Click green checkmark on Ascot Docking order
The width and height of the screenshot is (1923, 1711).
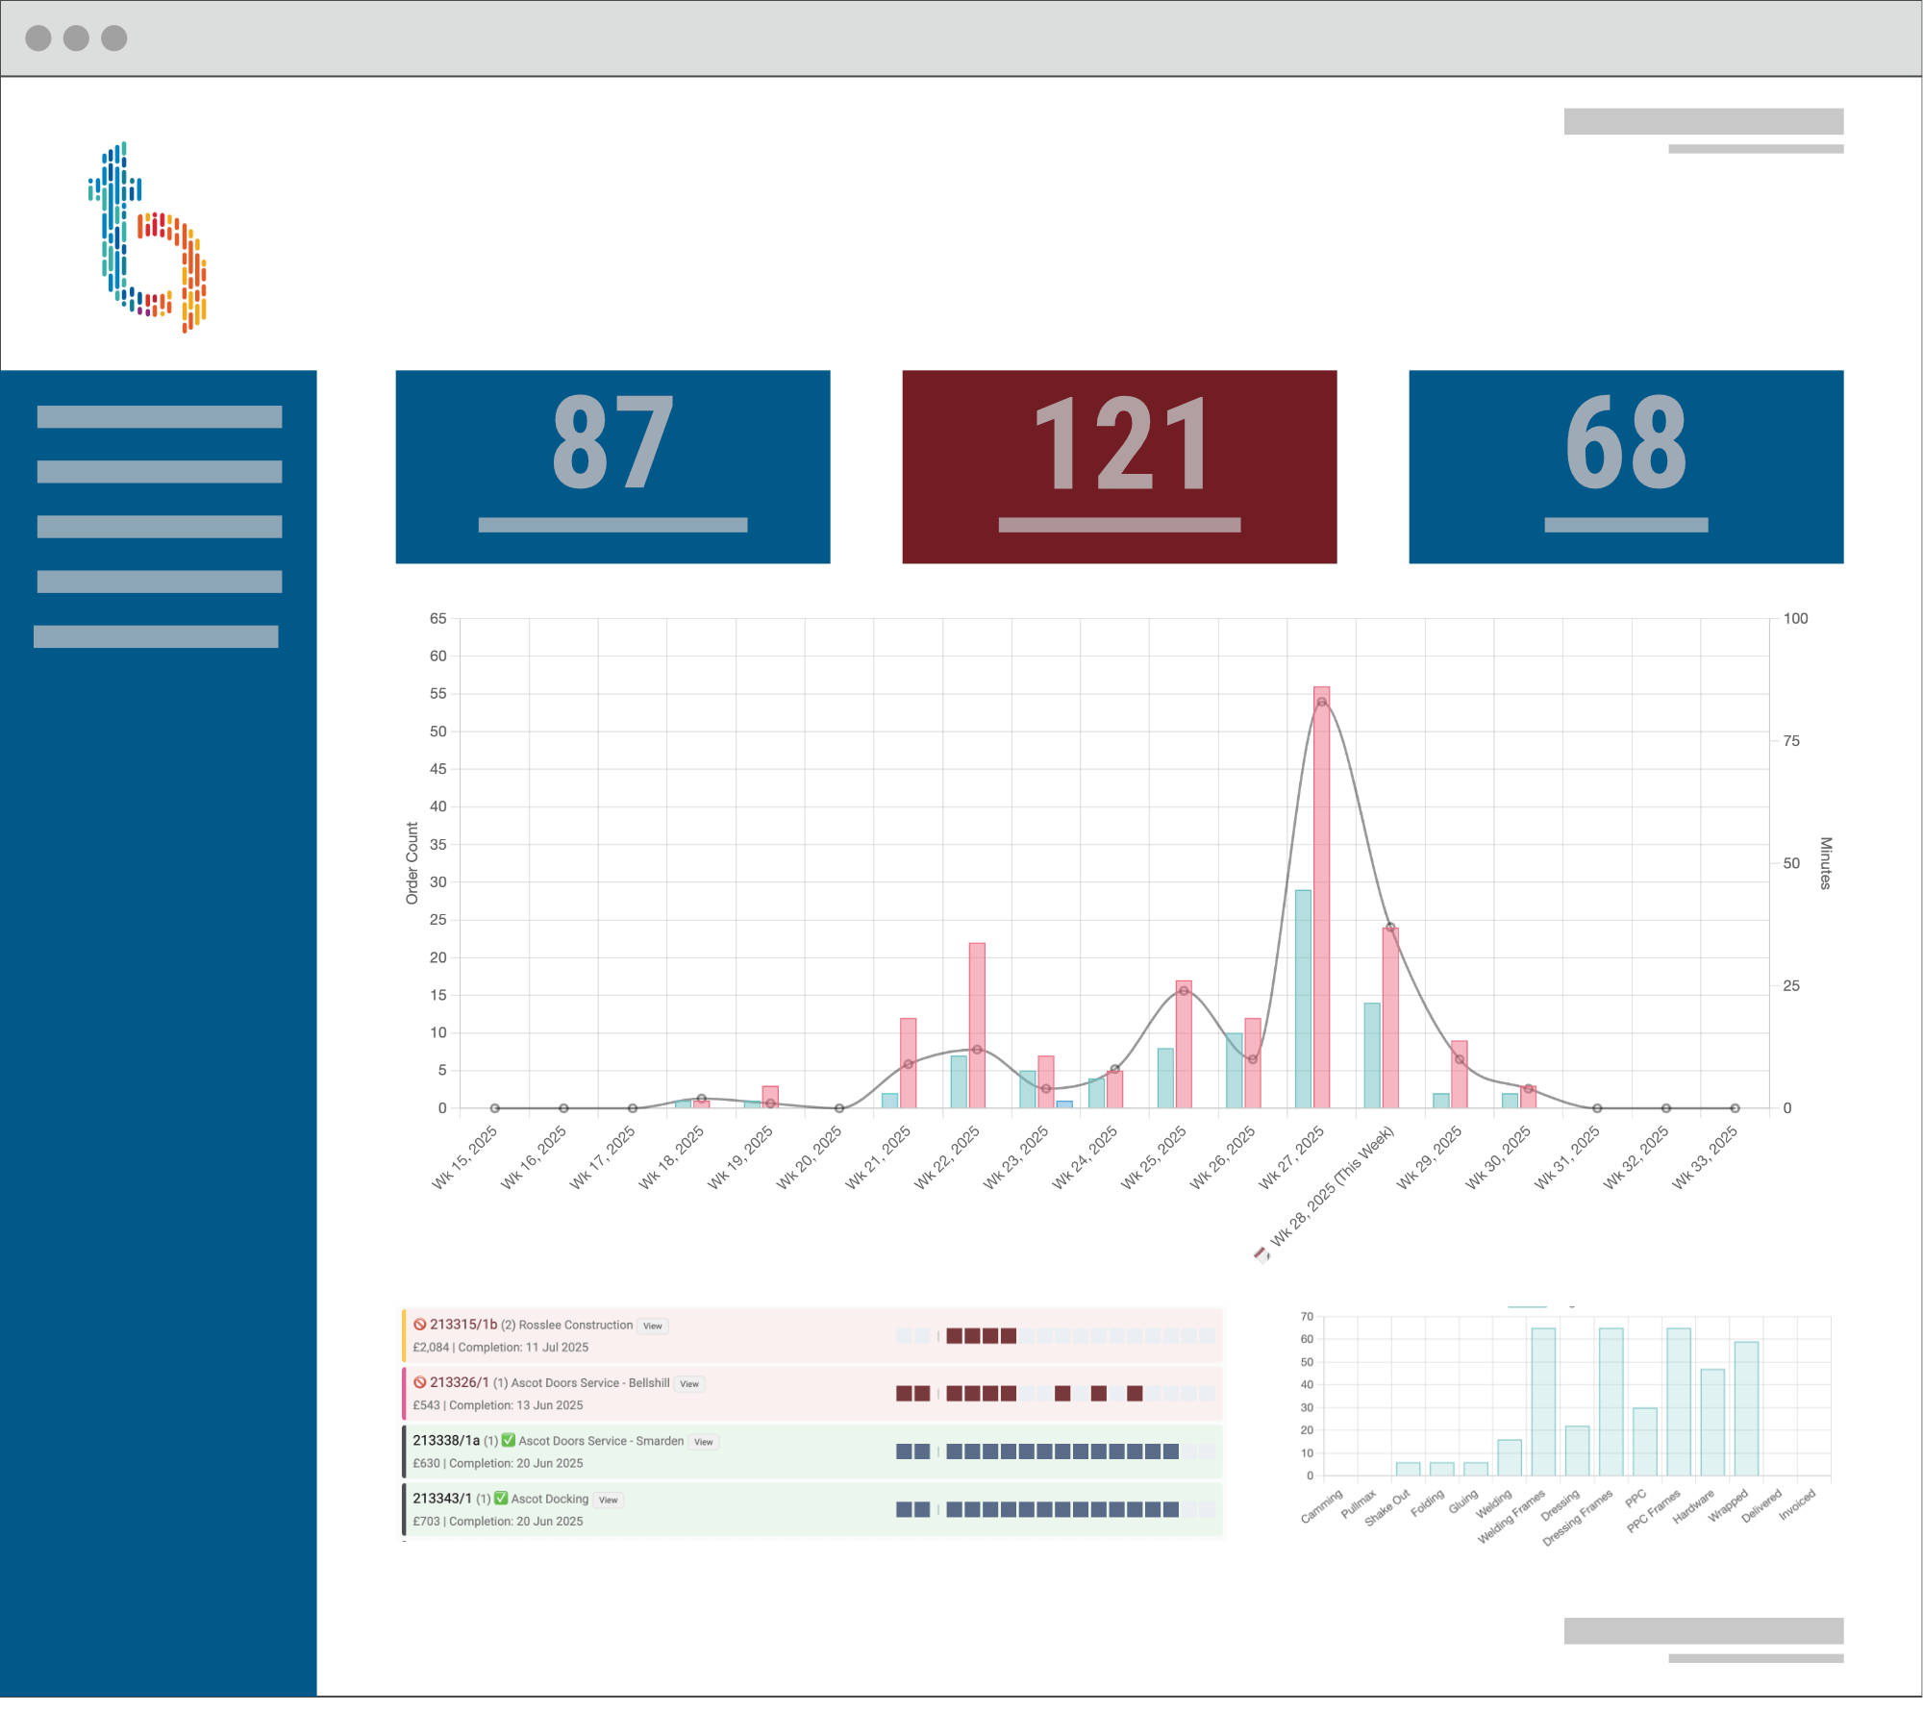[500, 1498]
